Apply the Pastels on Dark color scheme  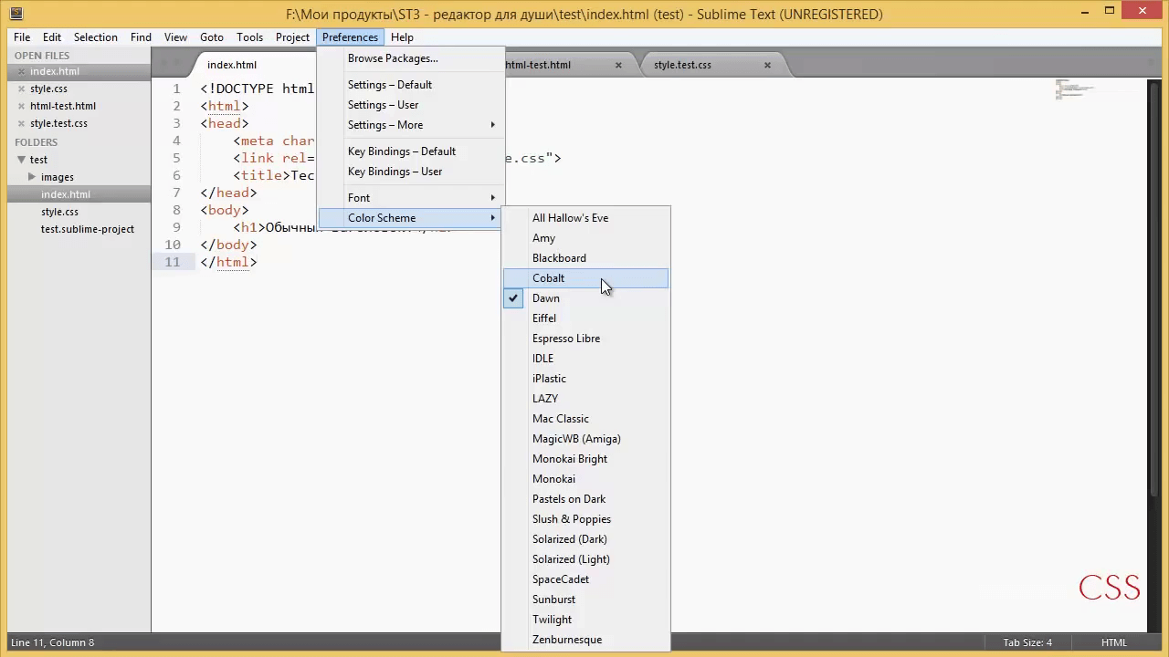click(x=586, y=499)
